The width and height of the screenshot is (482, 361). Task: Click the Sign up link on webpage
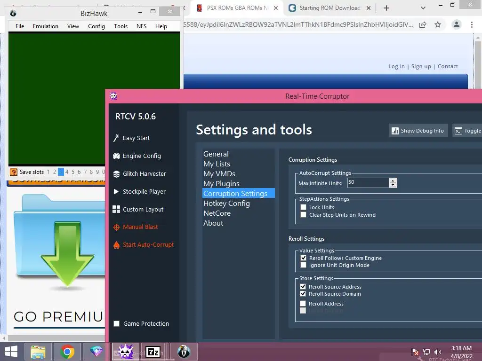coord(421,66)
